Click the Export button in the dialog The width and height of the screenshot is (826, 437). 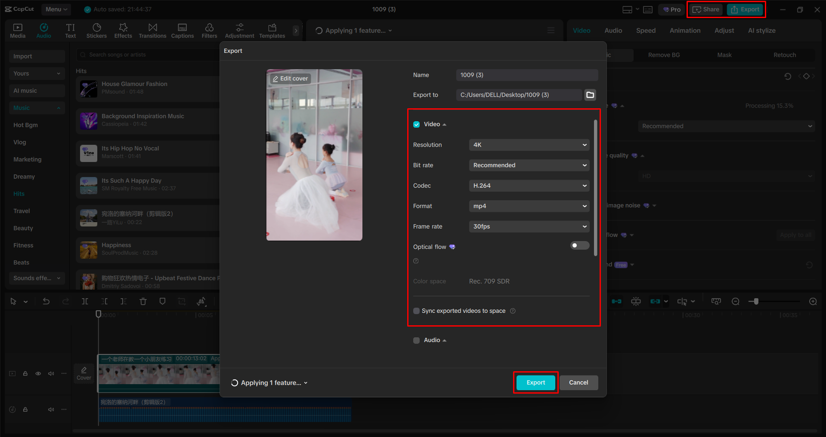tap(535, 382)
